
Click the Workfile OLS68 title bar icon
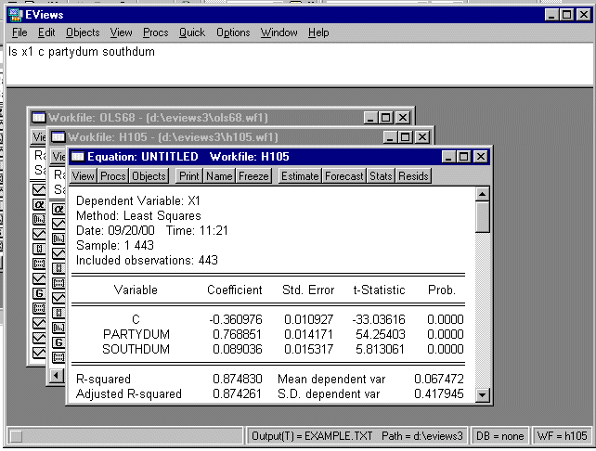point(38,117)
